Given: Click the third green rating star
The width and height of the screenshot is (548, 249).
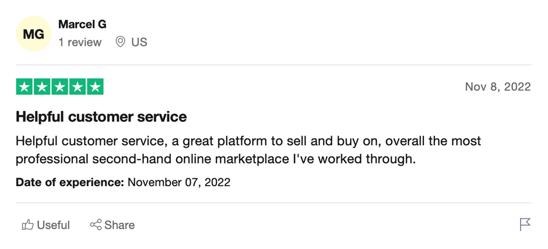Looking at the screenshot, I should point(60,87).
